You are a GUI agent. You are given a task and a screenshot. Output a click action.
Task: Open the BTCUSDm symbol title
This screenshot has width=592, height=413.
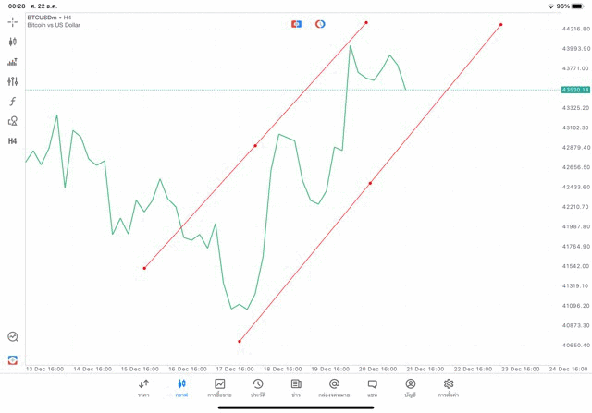[x=48, y=17]
